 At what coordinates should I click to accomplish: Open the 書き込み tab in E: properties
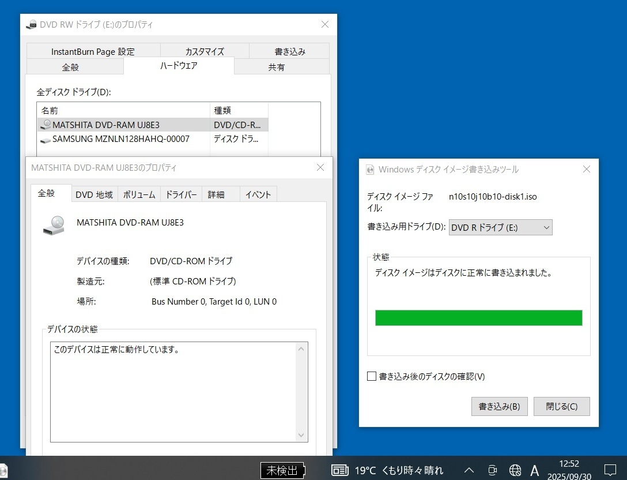click(289, 51)
